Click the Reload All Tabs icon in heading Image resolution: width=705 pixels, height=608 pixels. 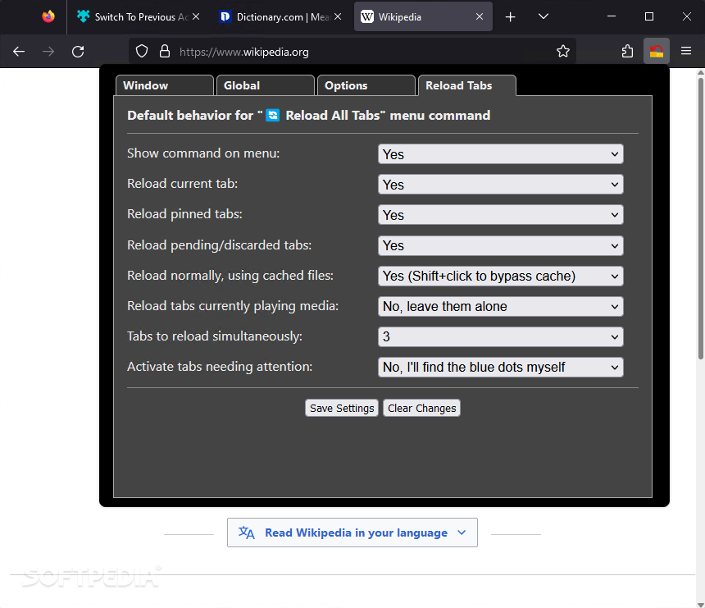[x=272, y=115]
